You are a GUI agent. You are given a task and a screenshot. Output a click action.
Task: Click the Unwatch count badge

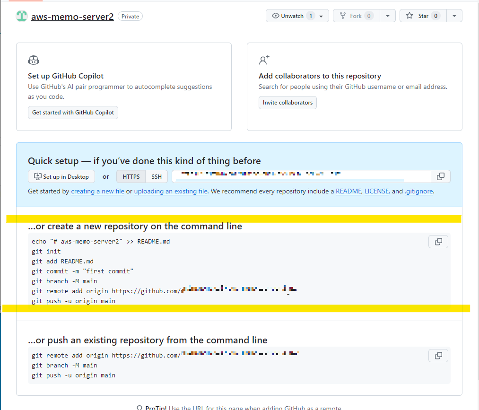pyautogui.click(x=311, y=16)
